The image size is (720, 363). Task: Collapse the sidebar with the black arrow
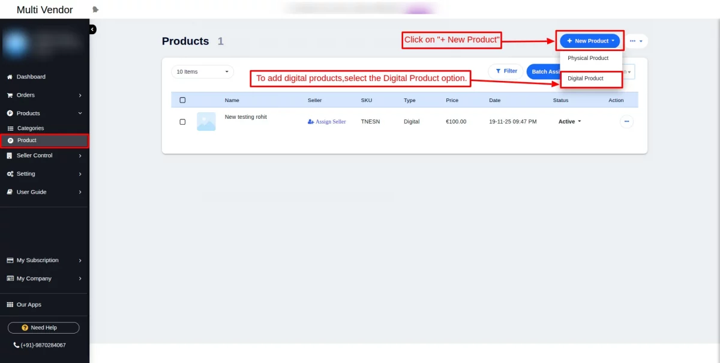pos(92,29)
